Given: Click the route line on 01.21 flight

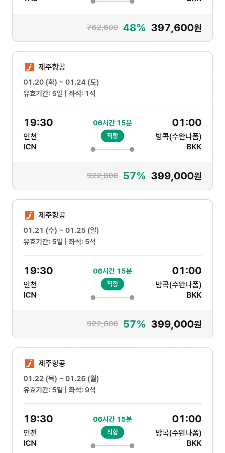Looking at the screenshot, I should (112, 298).
